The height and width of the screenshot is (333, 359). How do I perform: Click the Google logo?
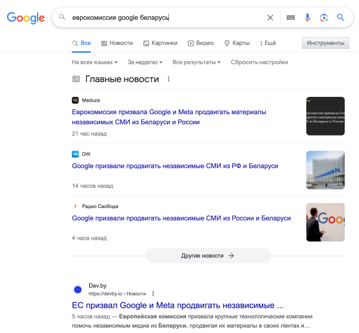(x=26, y=18)
